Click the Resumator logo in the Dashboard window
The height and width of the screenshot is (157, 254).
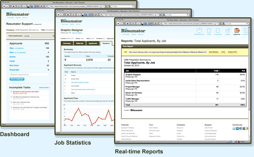(18, 14)
